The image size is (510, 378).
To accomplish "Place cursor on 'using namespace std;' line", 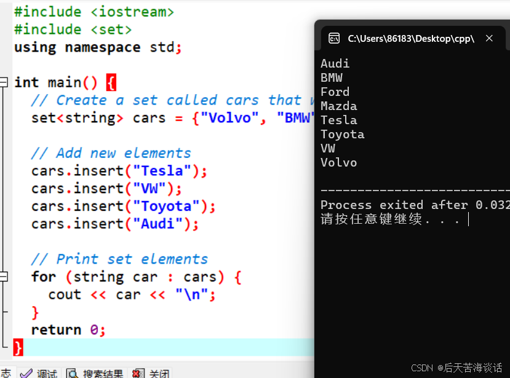I will (x=98, y=48).
